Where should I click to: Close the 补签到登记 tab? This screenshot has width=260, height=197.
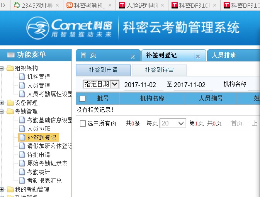(198, 57)
